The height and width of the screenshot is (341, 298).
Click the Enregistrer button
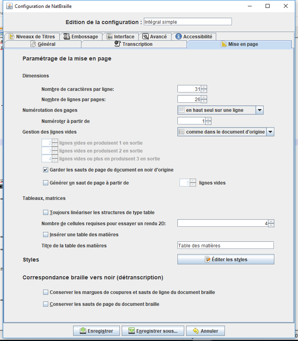click(96, 331)
